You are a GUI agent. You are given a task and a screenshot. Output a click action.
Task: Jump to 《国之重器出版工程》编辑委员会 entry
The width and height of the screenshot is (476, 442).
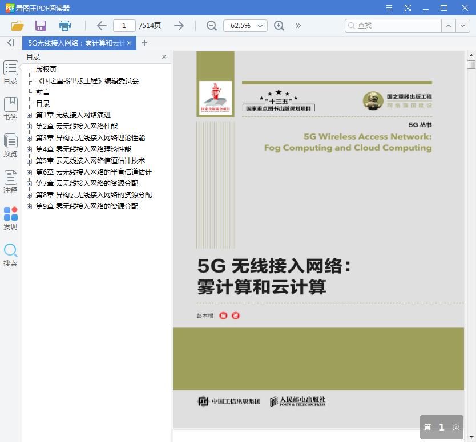coord(88,80)
